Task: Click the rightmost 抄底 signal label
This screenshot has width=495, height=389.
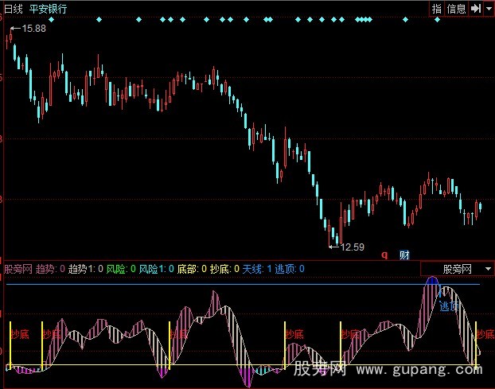Action: (x=485, y=334)
